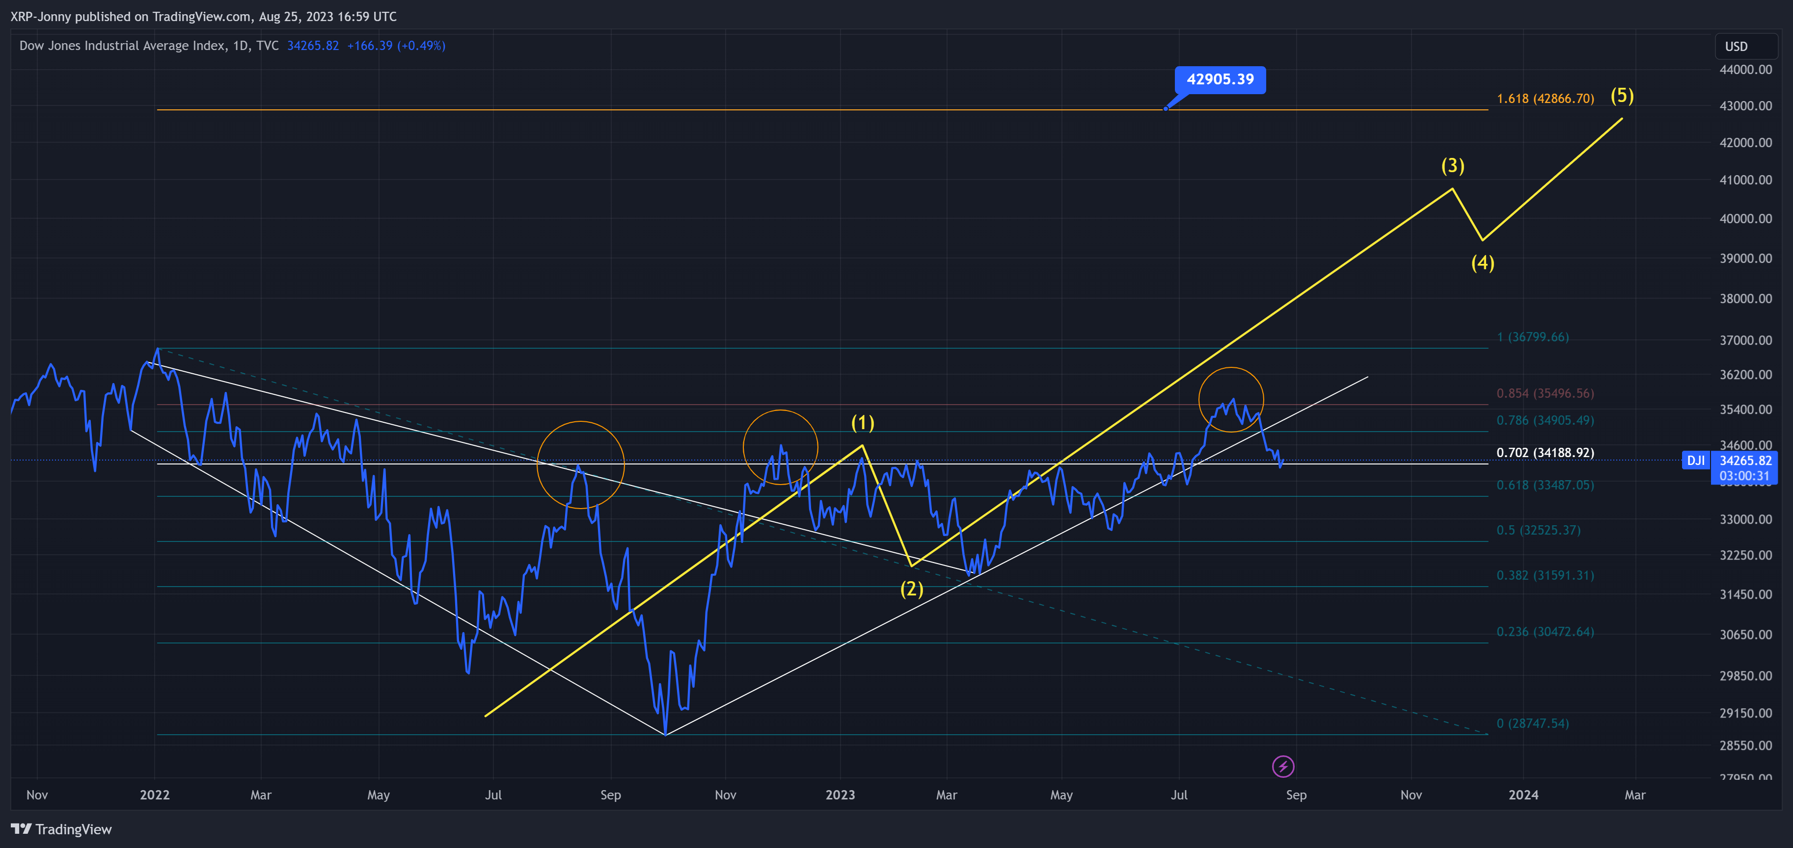Click the USD currency box

(1746, 46)
